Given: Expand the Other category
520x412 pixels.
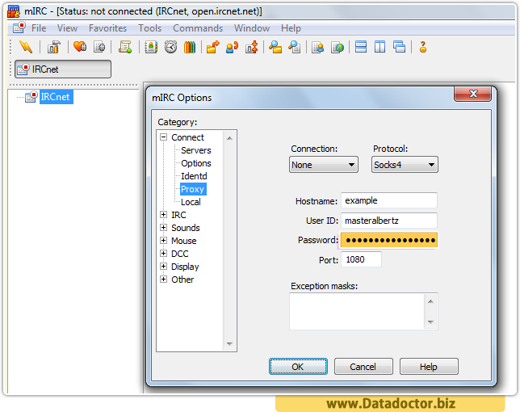Looking at the screenshot, I should pyautogui.click(x=163, y=280).
